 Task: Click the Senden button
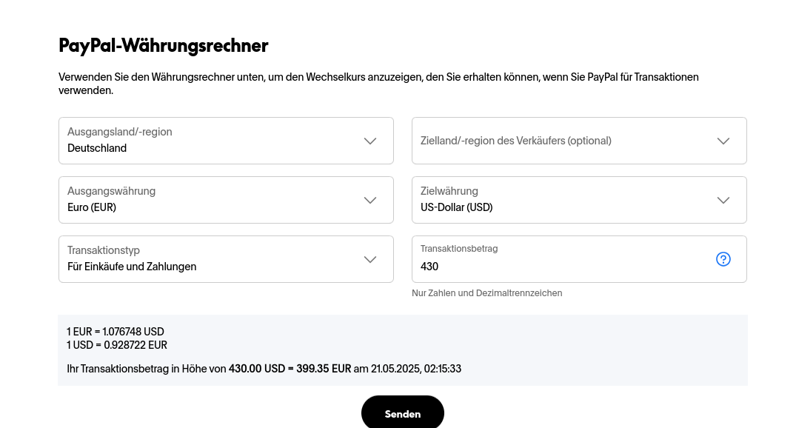click(403, 413)
